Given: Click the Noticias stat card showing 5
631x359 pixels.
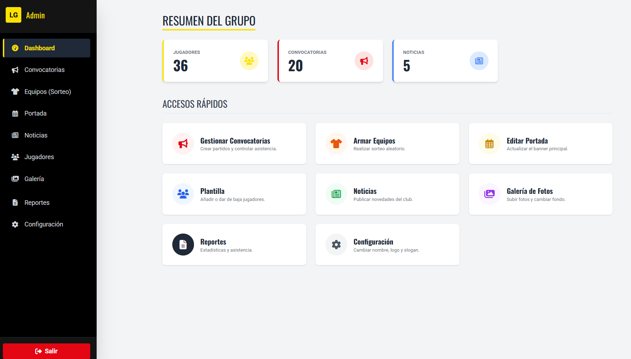Looking at the screenshot, I should tap(445, 61).
